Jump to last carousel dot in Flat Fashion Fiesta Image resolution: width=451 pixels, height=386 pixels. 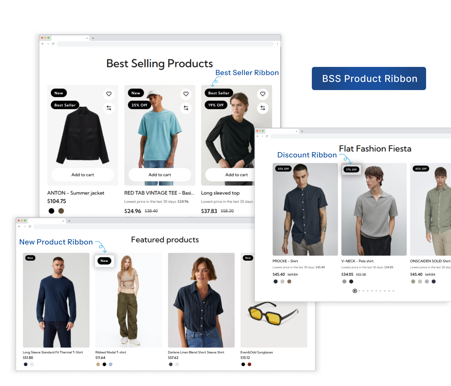pos(393,291)
